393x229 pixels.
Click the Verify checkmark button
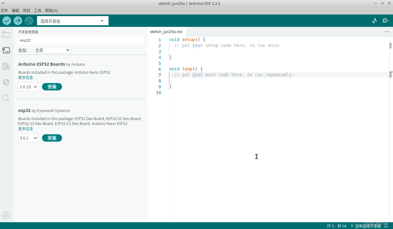click(x=7, y=21)
